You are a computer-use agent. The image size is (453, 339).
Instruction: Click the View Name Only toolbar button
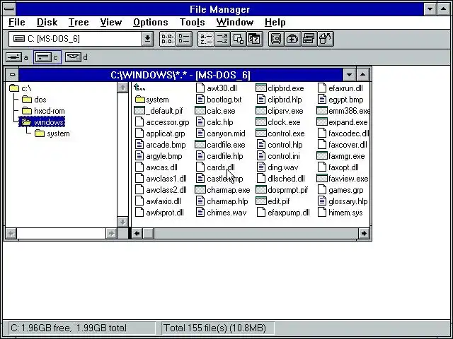(168, 39)
